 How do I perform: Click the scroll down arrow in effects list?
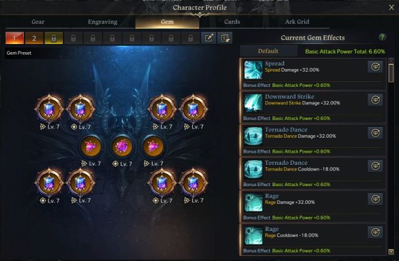pos(391,252)
